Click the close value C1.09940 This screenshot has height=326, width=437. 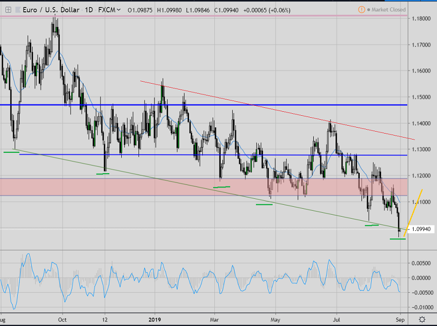point(226,10)
